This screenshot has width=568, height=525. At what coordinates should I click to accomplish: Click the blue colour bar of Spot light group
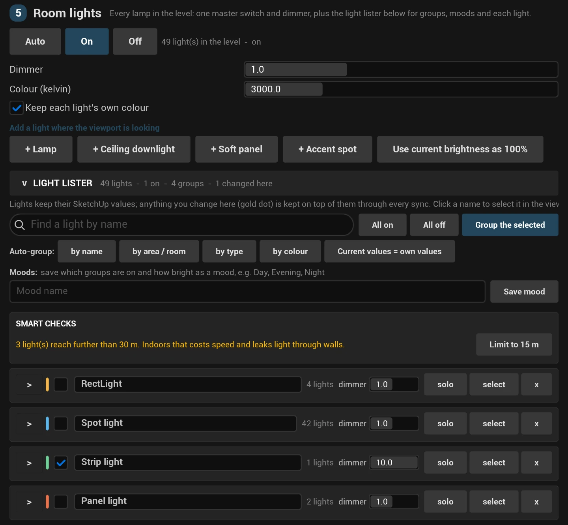coord(47,424)
